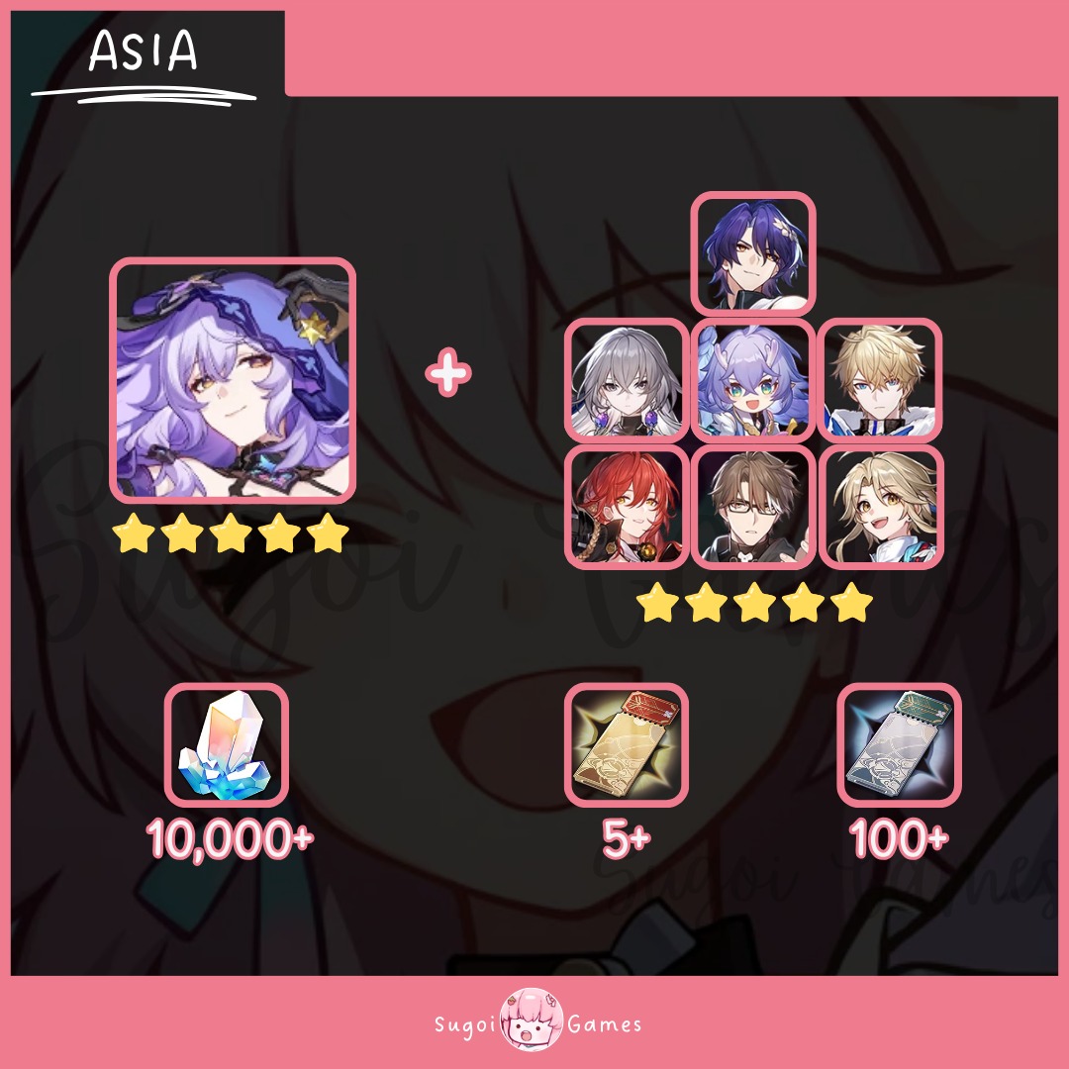1069x1069 pixels.
Task: Click the Sugoi text in footer
Action: tap(465, 1024)
